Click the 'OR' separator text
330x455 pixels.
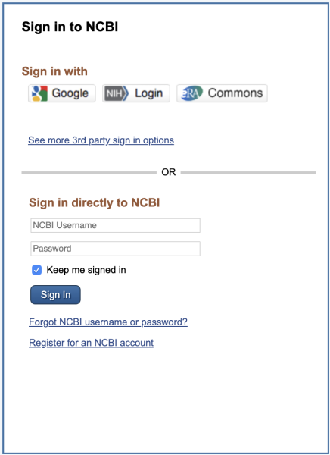(169, 172)
